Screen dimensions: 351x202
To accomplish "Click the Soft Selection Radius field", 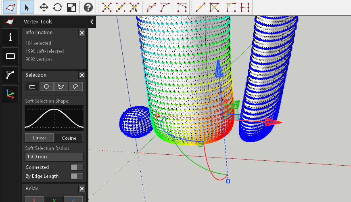I will pyautogui.click(x=54, y=157).
